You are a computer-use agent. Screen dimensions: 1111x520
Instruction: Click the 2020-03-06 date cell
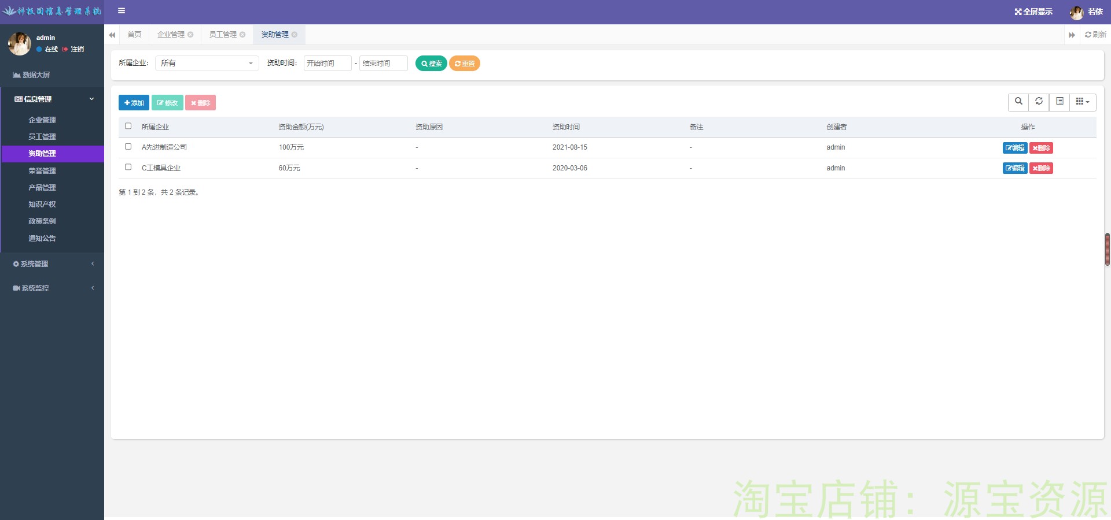click(570, 168)
